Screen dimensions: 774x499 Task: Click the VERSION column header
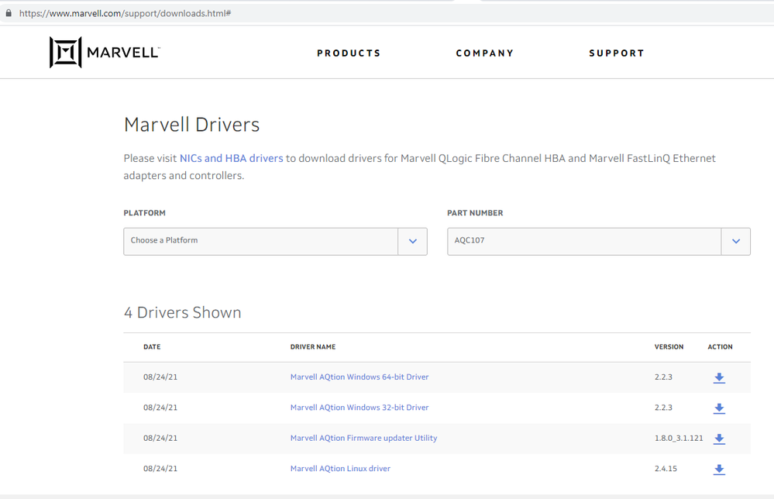tap(669, 346)
